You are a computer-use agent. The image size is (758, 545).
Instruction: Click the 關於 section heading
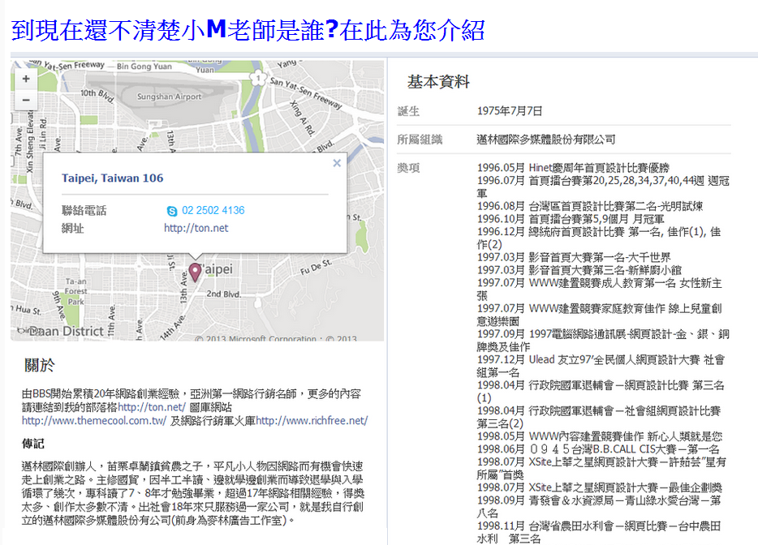click(x=39, y=365)
